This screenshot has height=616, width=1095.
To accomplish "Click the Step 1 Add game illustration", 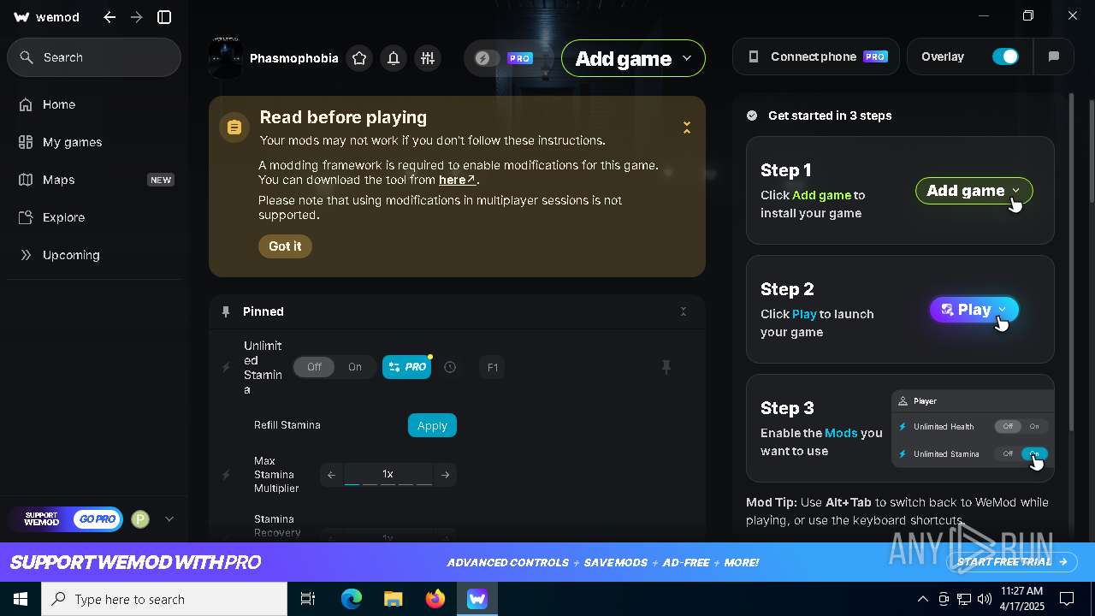I will tap(974, 191).
